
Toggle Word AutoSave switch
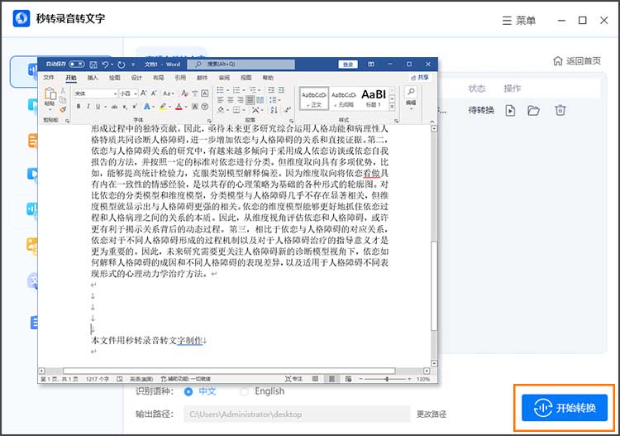pyautogui.click(x=77, y=64)
